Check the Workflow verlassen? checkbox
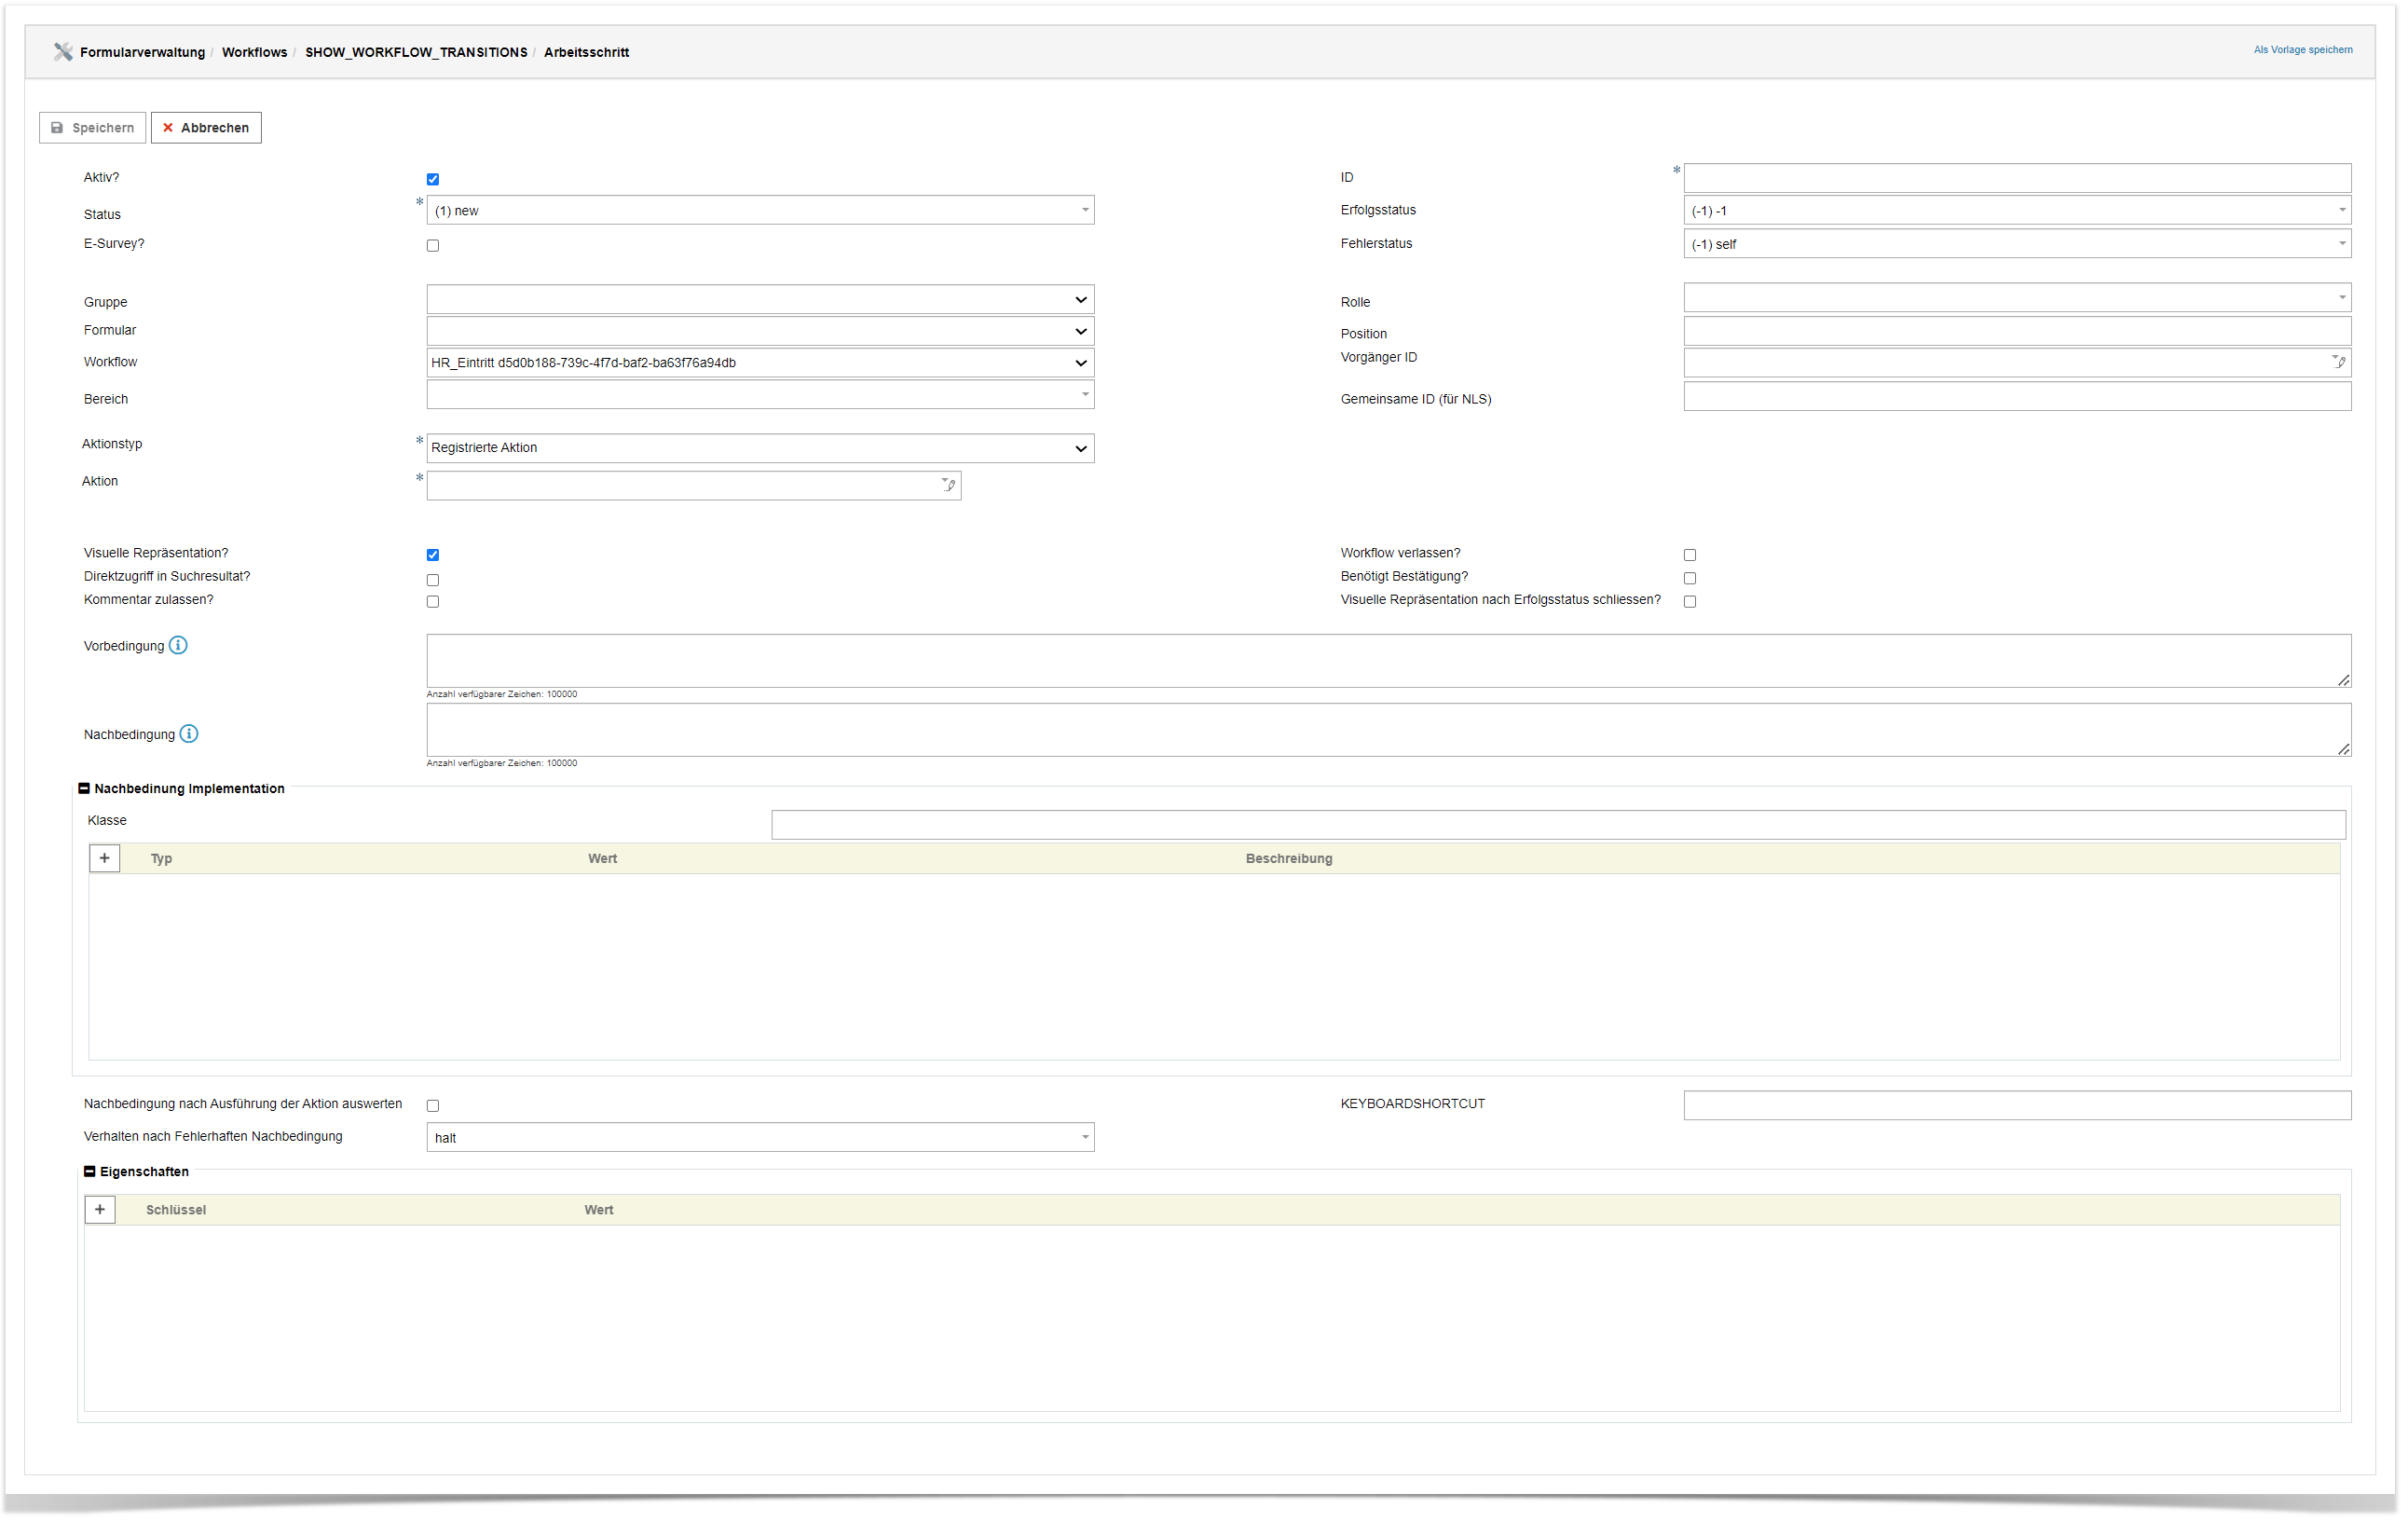 pyautogui.click(x=1690, y=555)
